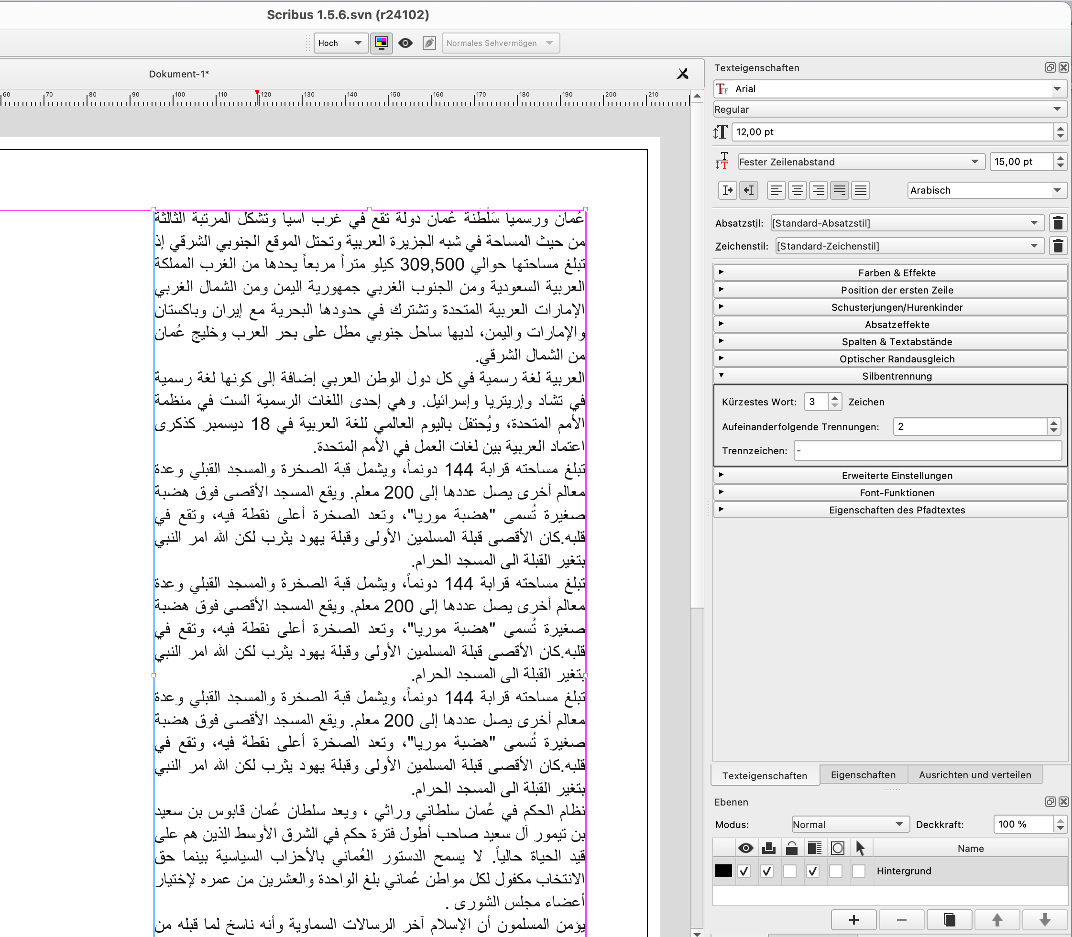This screenshot has height=937, width=1072.
Task: Switch to Eigenschaften tab
Action: (x=863, y=775)
